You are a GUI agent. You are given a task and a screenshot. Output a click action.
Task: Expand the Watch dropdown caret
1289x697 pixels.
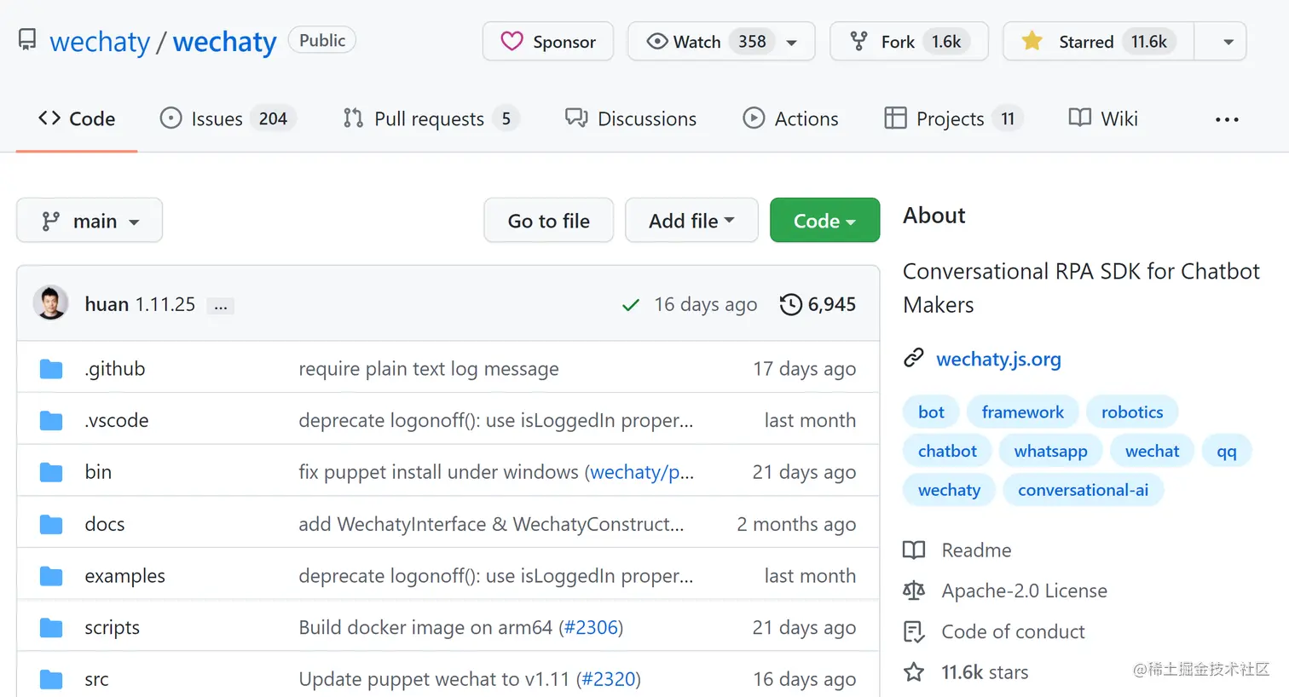pyautogui.click(x=792, y=42)
